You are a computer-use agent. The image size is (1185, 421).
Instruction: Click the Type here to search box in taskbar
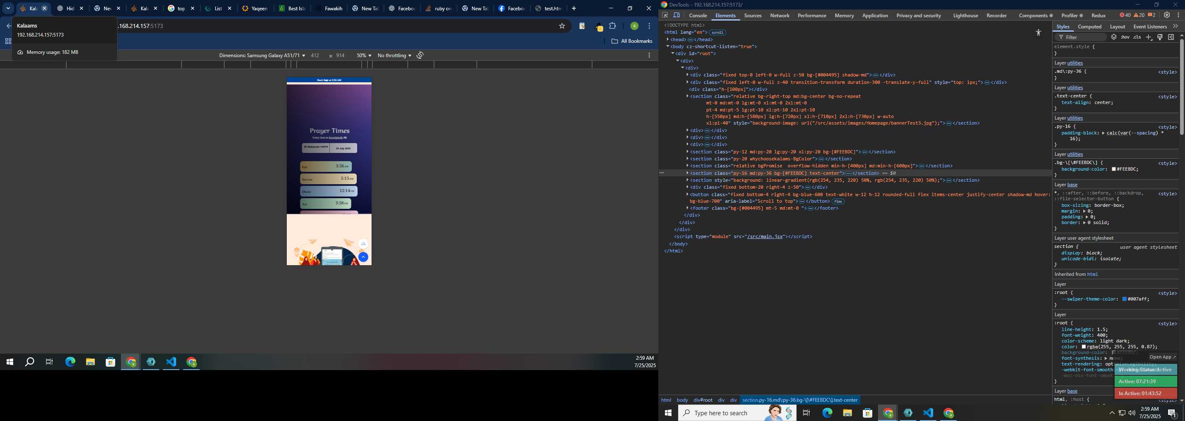click(x=737, y=413)
